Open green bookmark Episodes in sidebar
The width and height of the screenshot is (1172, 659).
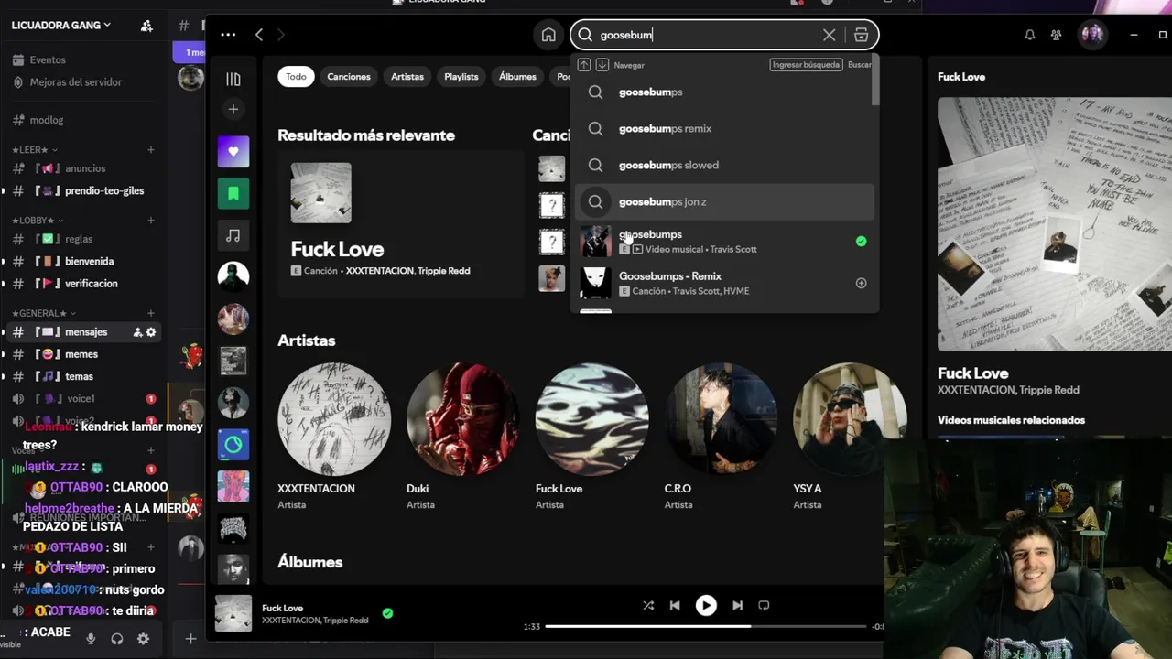coord(233,193)
